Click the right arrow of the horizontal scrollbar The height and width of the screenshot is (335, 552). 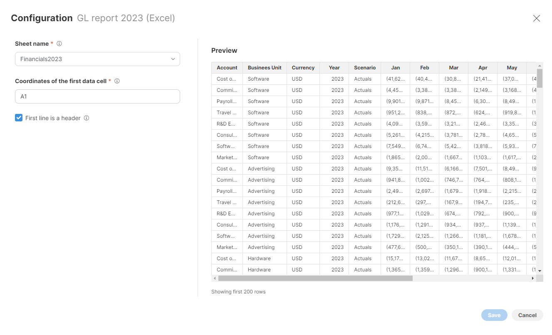click(x=533, y=278)
